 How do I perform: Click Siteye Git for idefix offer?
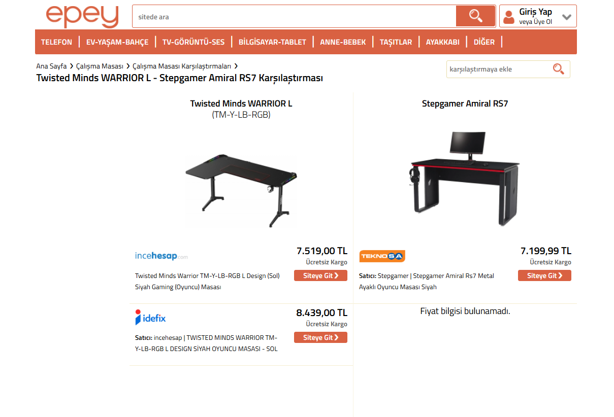point(320,337)
